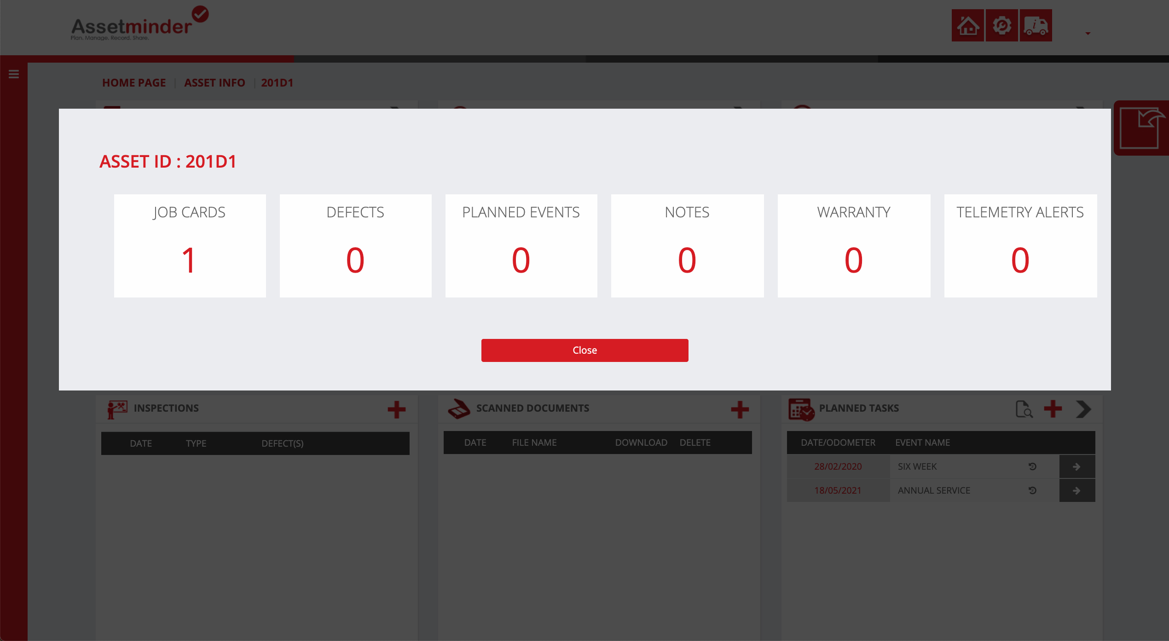Expand the Planned Tasks panel chevron

click(x=1084, y=409)
